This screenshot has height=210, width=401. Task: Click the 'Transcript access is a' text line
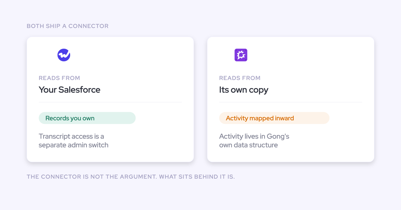[72, 136]
